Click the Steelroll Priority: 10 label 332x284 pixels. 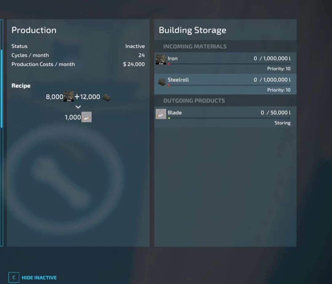click(x=279, y=90)
